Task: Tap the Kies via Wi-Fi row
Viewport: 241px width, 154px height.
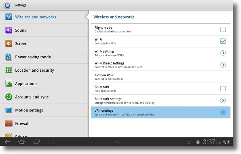Action: click(x=161, y=77)
